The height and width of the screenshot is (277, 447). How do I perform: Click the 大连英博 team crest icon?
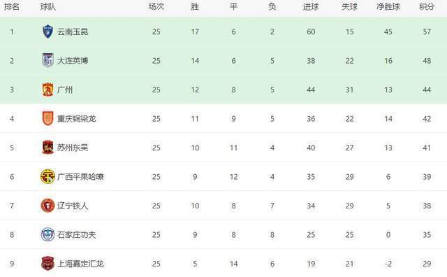(x=47, y=60)
